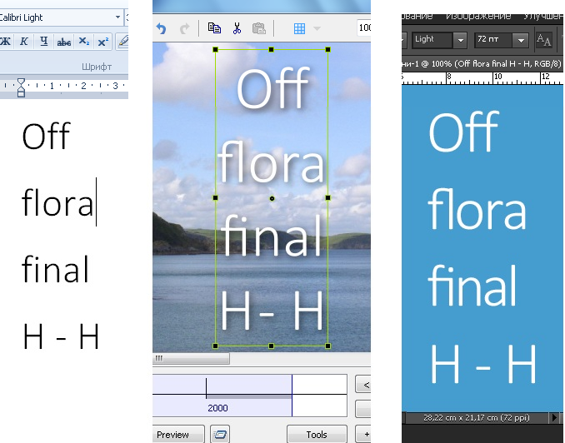Click the Cut scissors icon

point(237,28)
